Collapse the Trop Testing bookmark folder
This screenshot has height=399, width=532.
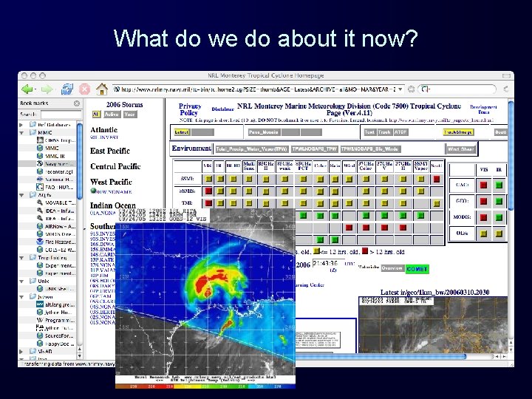pyautogui.click(x=21, y=258)
